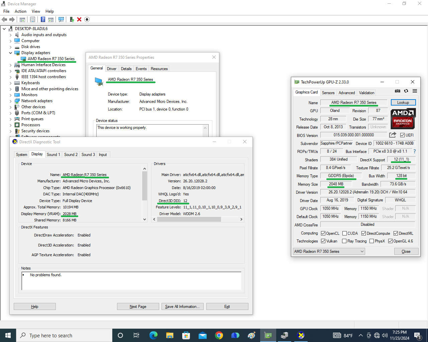Click the Save All Information button

tap(182, 307)
